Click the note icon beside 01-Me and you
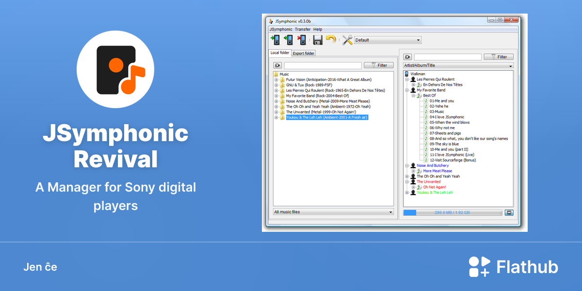The image size is (582, 291). point(426,101)
